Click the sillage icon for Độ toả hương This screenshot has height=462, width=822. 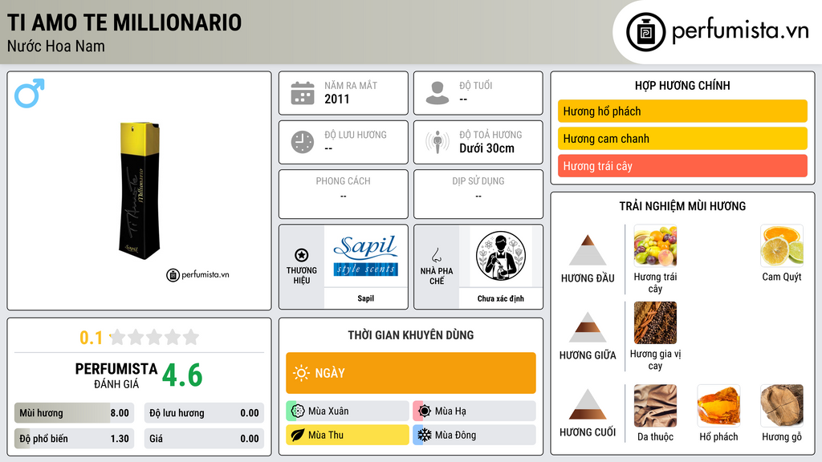[x=437, y=142]
